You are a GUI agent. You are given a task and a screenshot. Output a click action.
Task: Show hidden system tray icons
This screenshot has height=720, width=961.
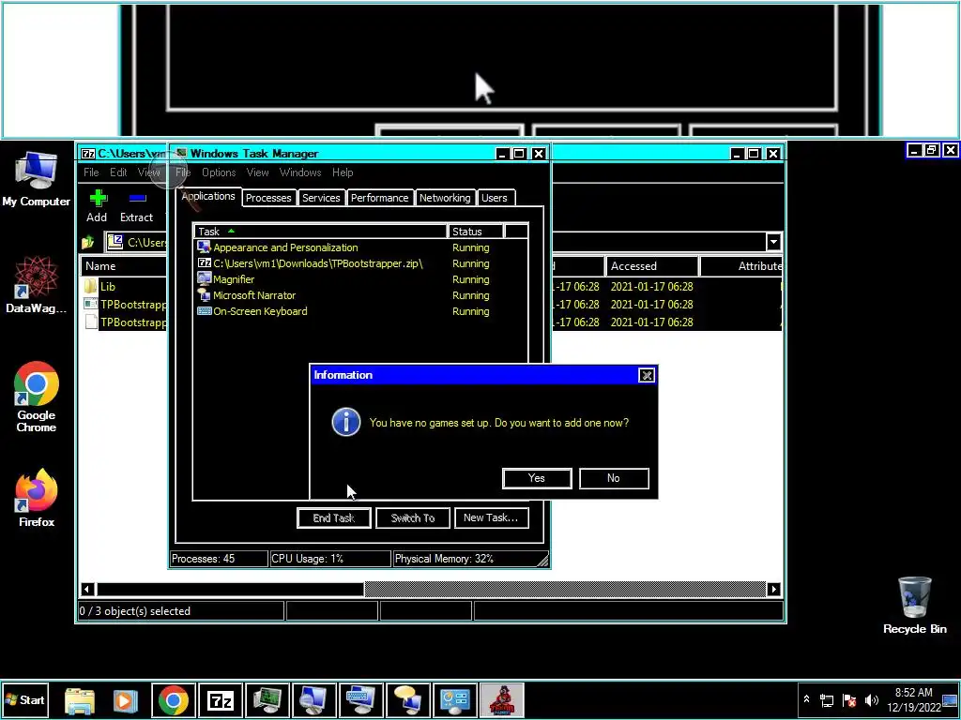(806, 700)
